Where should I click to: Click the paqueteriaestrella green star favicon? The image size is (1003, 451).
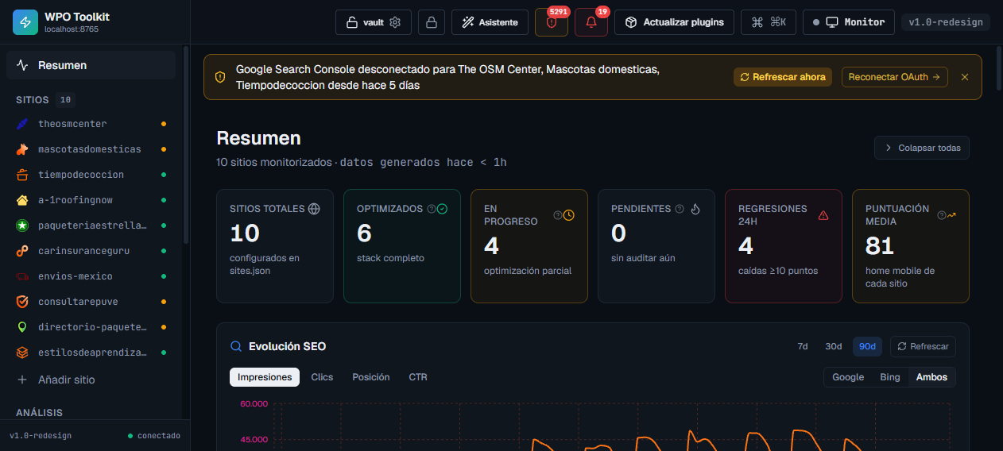(x=22, y=225)
